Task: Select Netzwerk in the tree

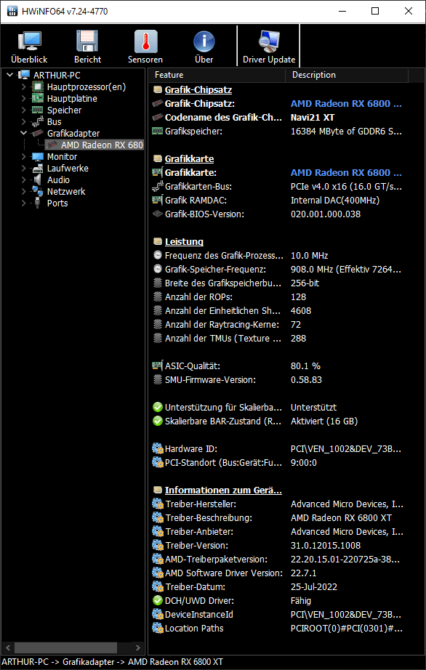Action: (66, 191)
